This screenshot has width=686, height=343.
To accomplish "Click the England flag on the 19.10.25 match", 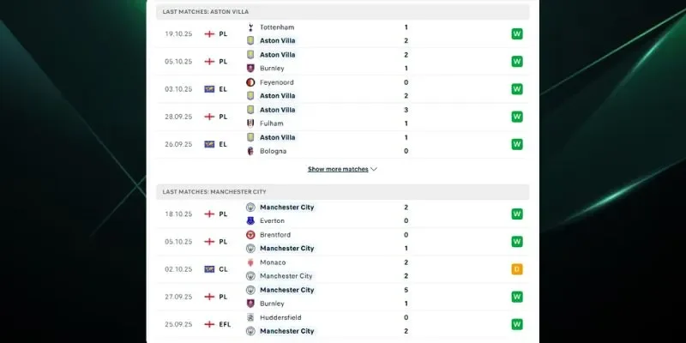I will coord(209,34).
